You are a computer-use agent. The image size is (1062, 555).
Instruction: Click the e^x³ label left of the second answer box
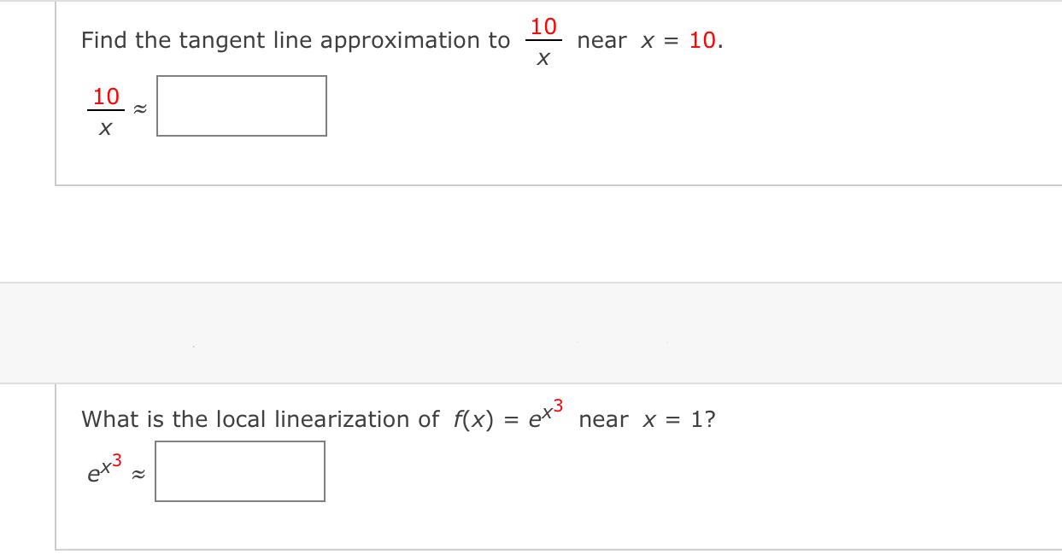coord(103,470)
